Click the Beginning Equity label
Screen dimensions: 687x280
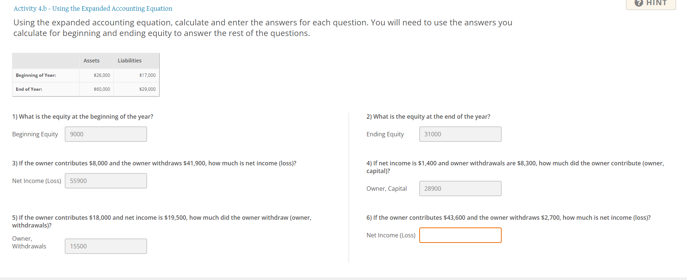coord(35,134)
